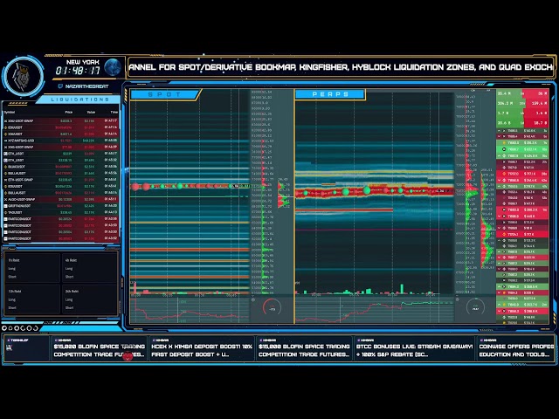Click the circular gauge dial below the spot chart

point(272,309)
